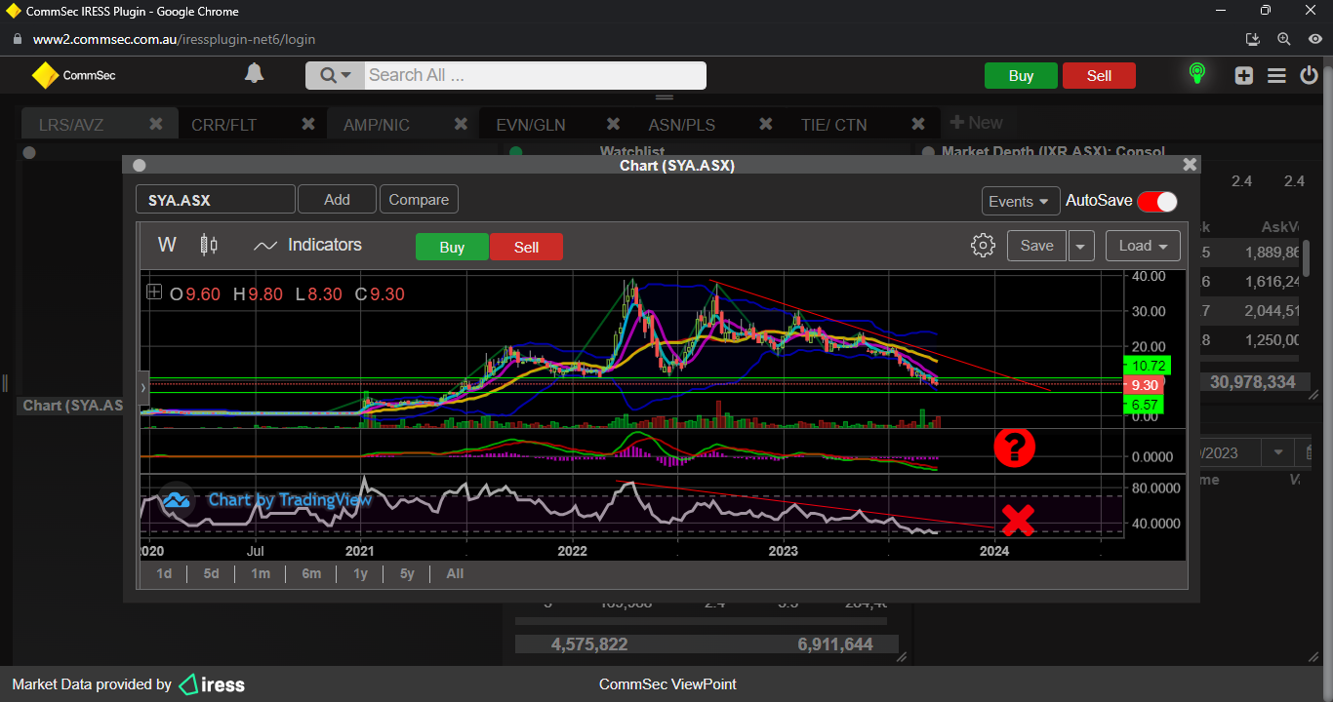
Task: Add a new workspace tab with + New
Action: pyautogui.click(x=976, y=123)
